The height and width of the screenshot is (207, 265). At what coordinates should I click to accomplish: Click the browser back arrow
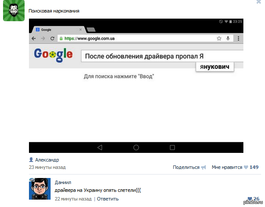[34, 39]
